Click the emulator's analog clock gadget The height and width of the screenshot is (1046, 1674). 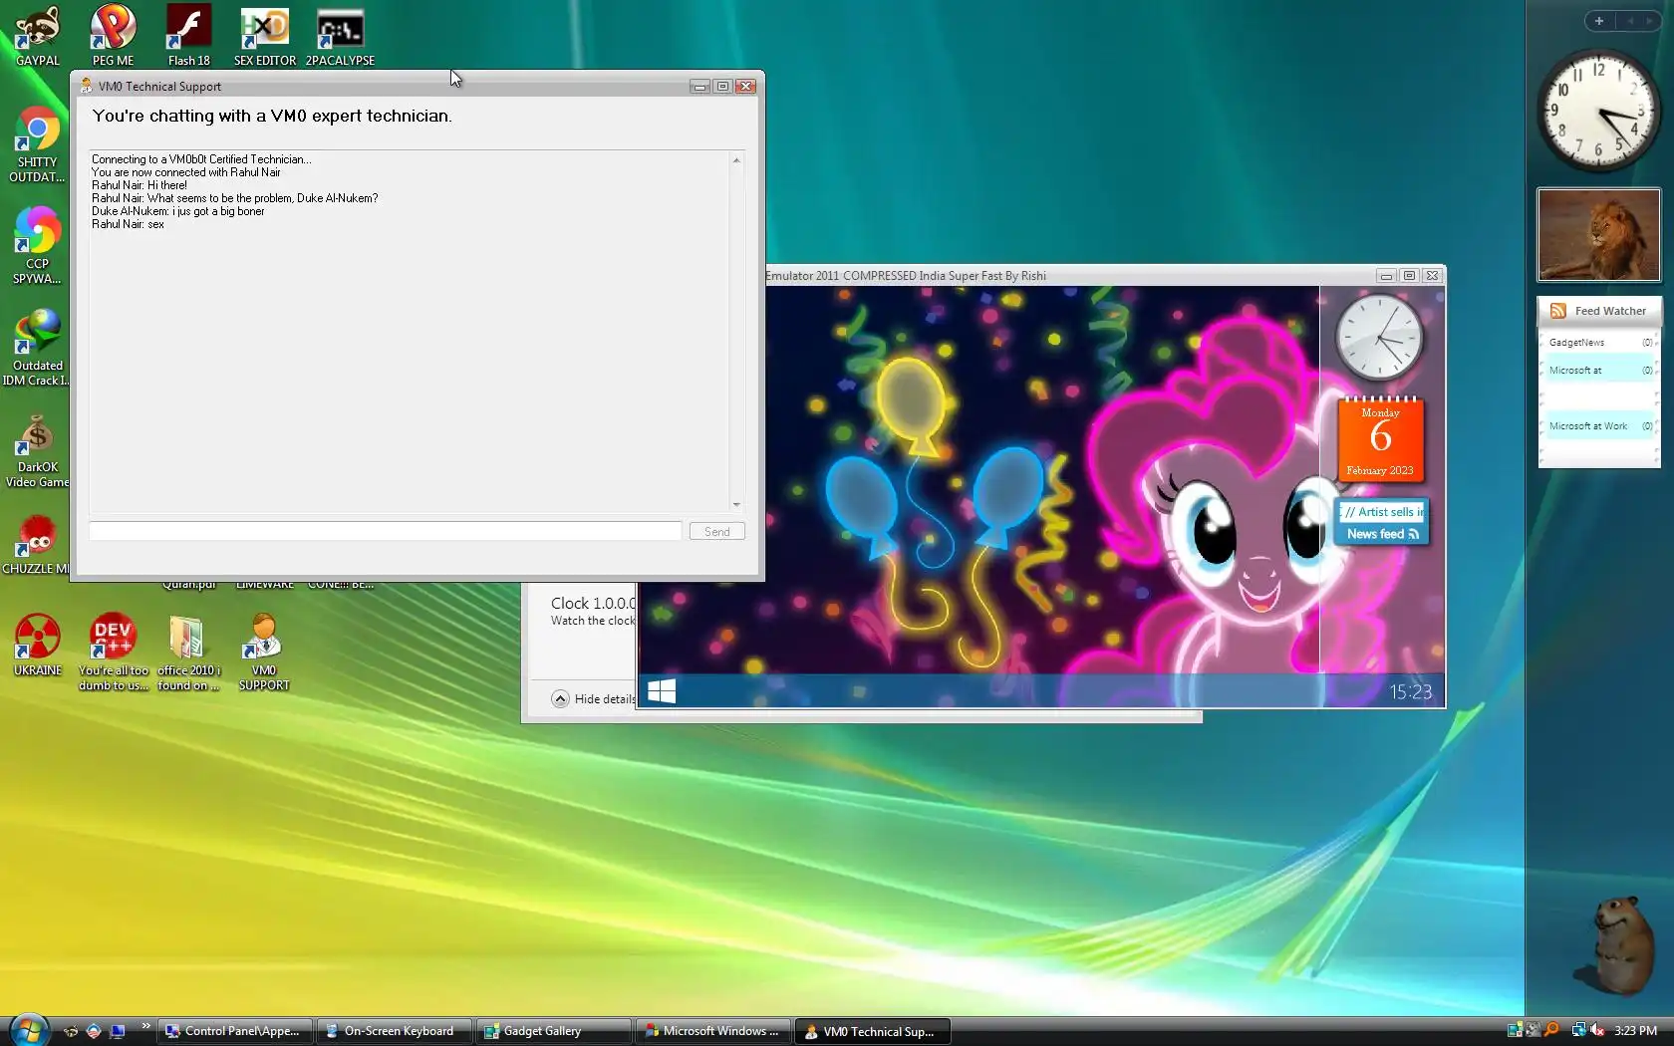(1379, 338)
